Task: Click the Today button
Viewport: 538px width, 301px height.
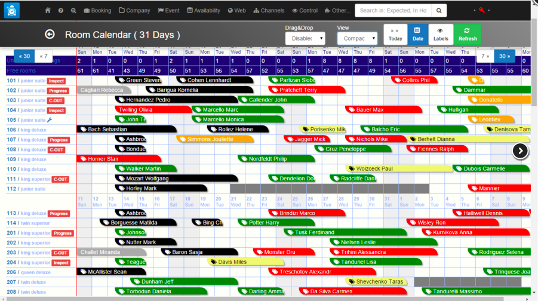Action: click(395, 34)
